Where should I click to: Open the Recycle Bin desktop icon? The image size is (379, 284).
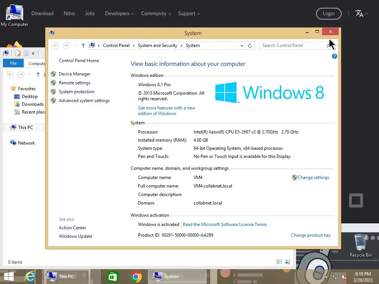pyautogui.click(x=360, y=246)
